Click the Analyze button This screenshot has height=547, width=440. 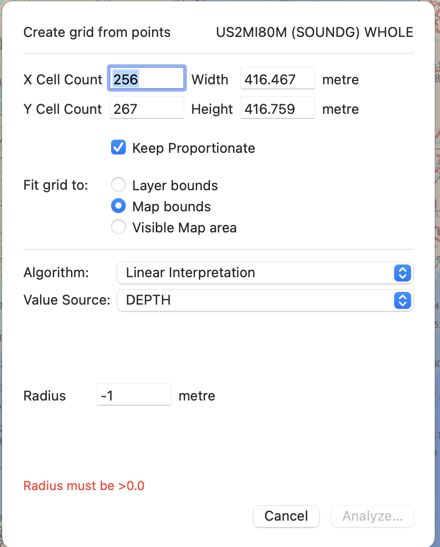point(372,516)
